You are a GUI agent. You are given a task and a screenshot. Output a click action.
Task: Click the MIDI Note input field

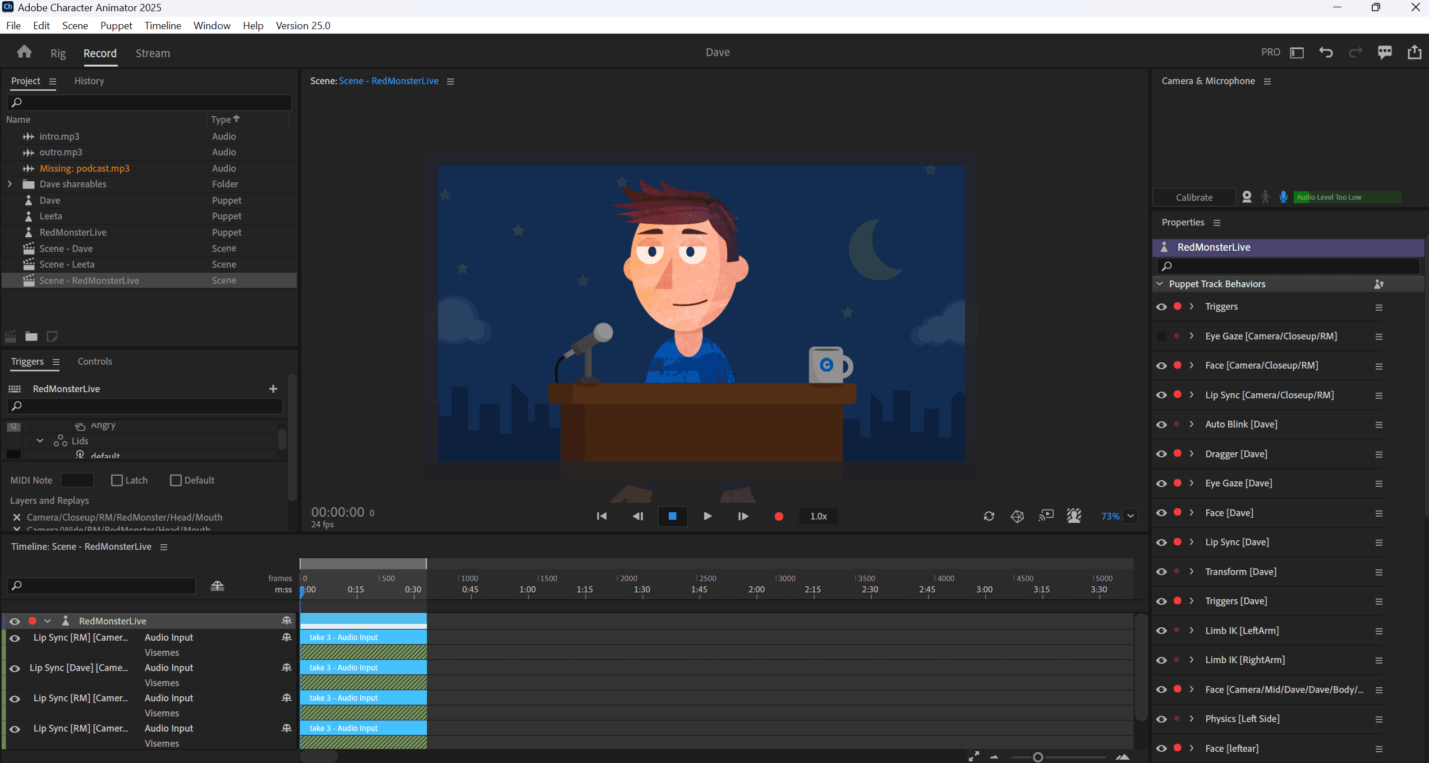point(77,480)
